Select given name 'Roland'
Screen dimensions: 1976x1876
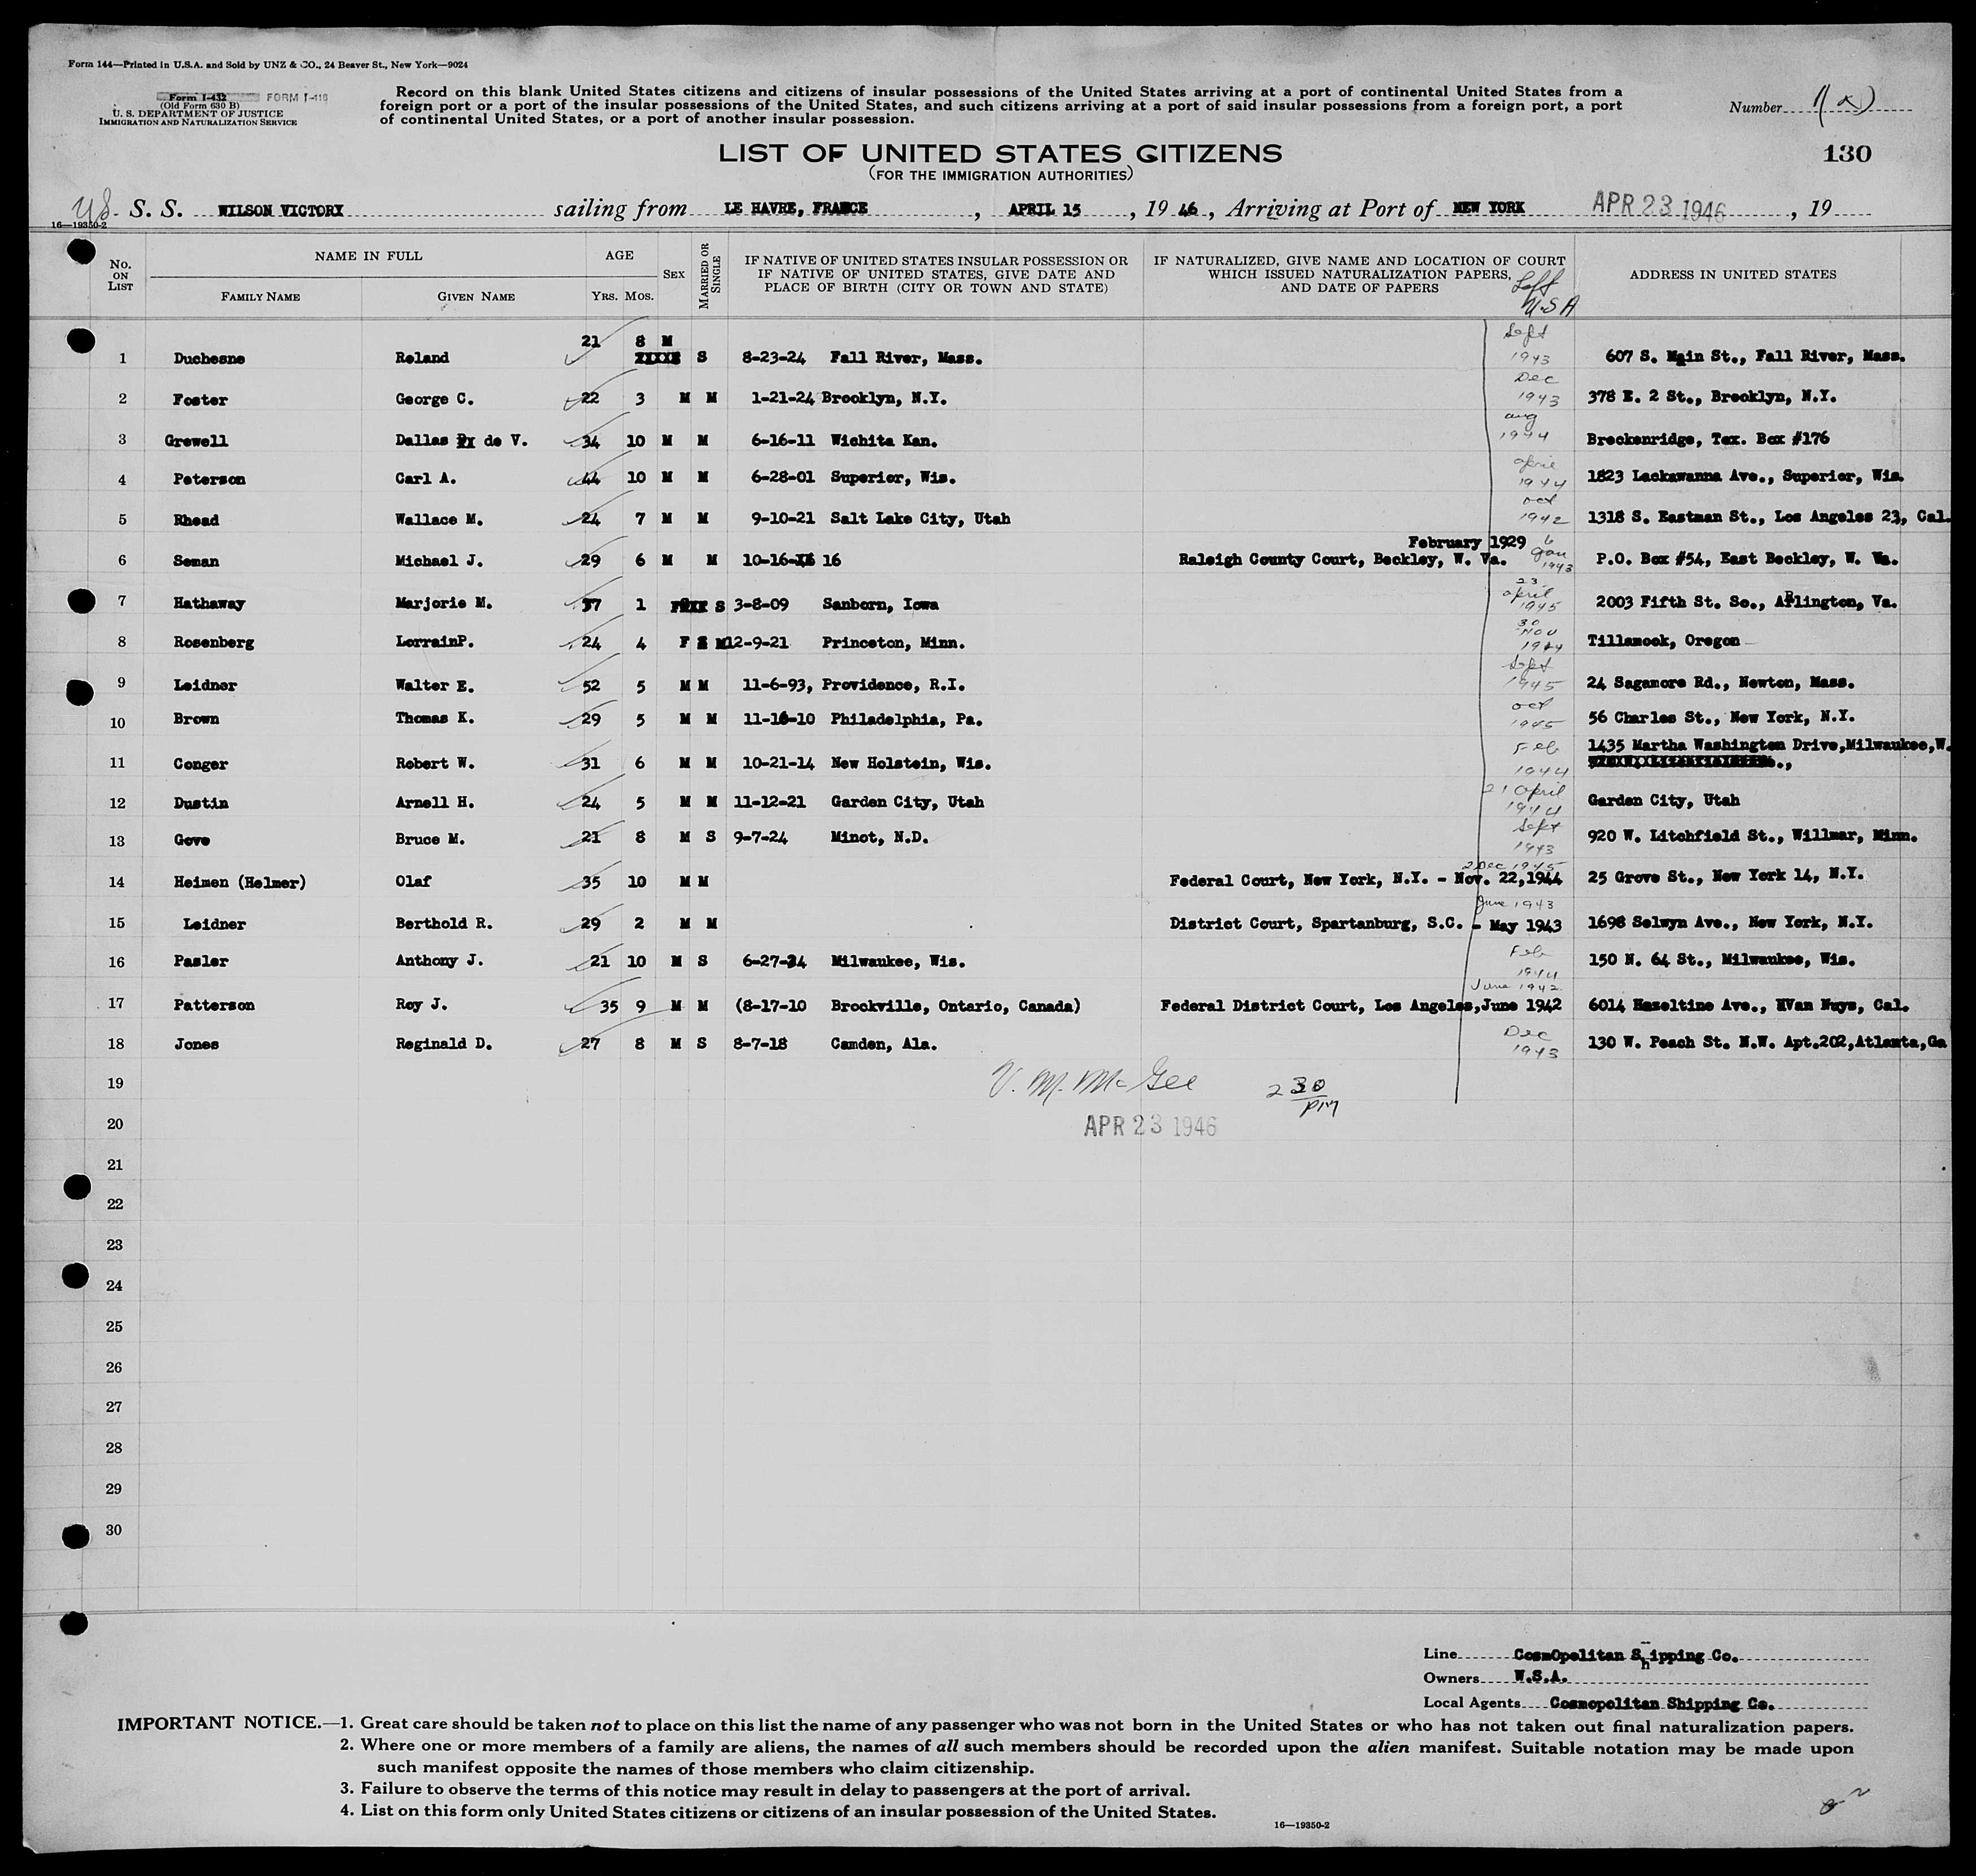point(421,358)
